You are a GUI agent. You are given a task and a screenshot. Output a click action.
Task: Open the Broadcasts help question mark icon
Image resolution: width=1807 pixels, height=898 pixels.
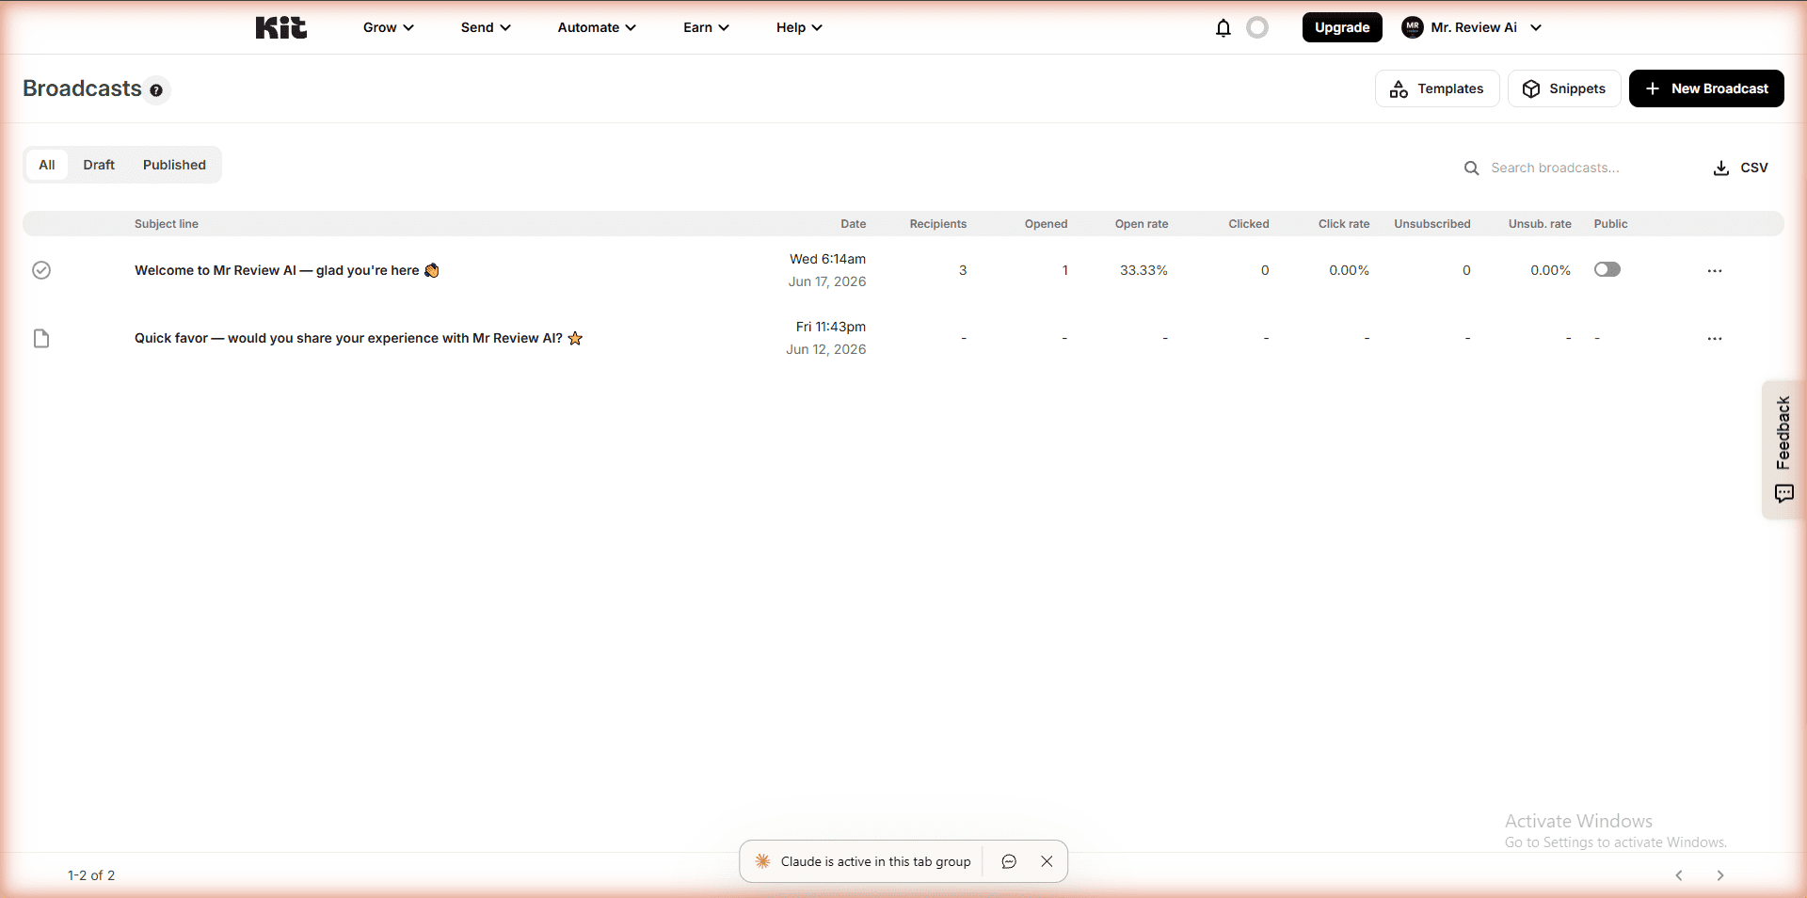(156, 90)
